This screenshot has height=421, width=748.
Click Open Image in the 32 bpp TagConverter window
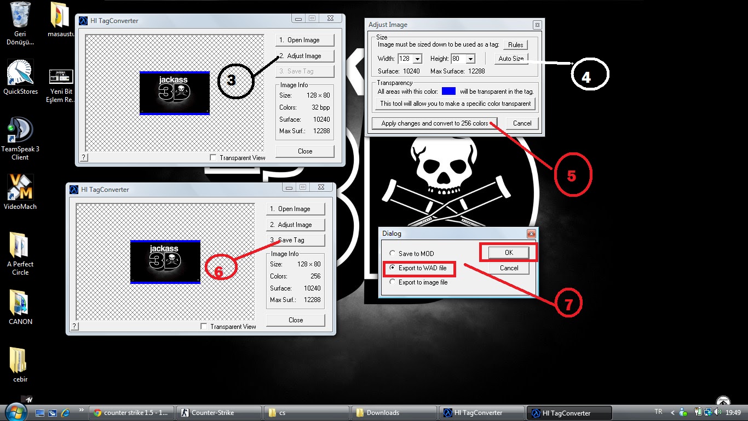304,40
